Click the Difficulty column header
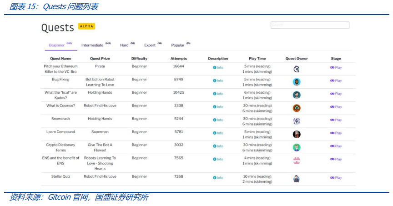Viewport: 393px width, 206px height. click(x=139, y=58)
